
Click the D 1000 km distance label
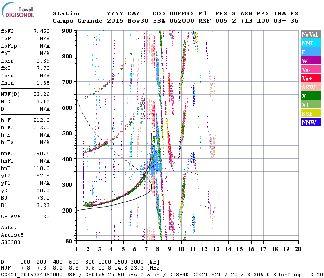click(104, 262)
